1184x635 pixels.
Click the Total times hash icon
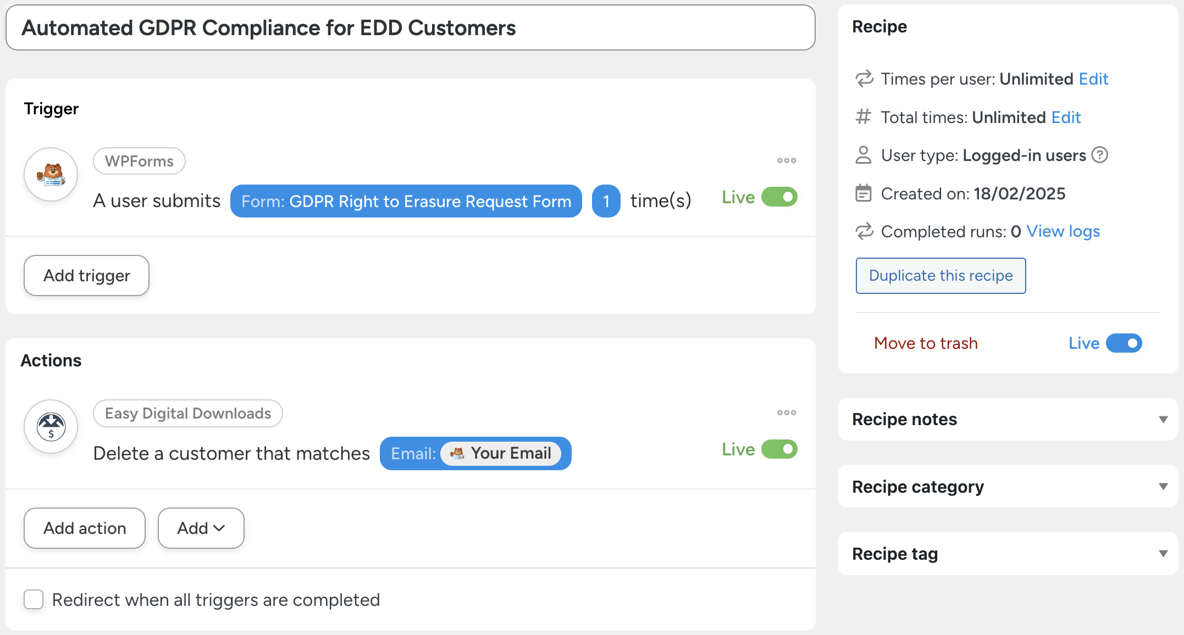[864, 117]
